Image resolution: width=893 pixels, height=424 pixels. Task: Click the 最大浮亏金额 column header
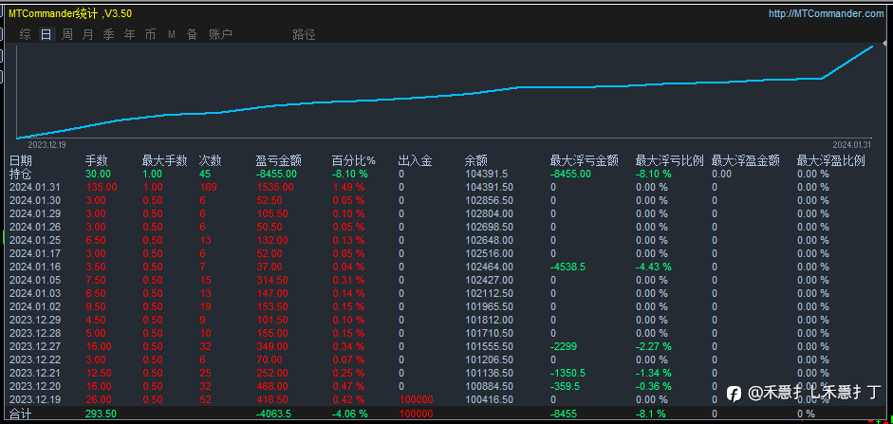pos(585,161)
